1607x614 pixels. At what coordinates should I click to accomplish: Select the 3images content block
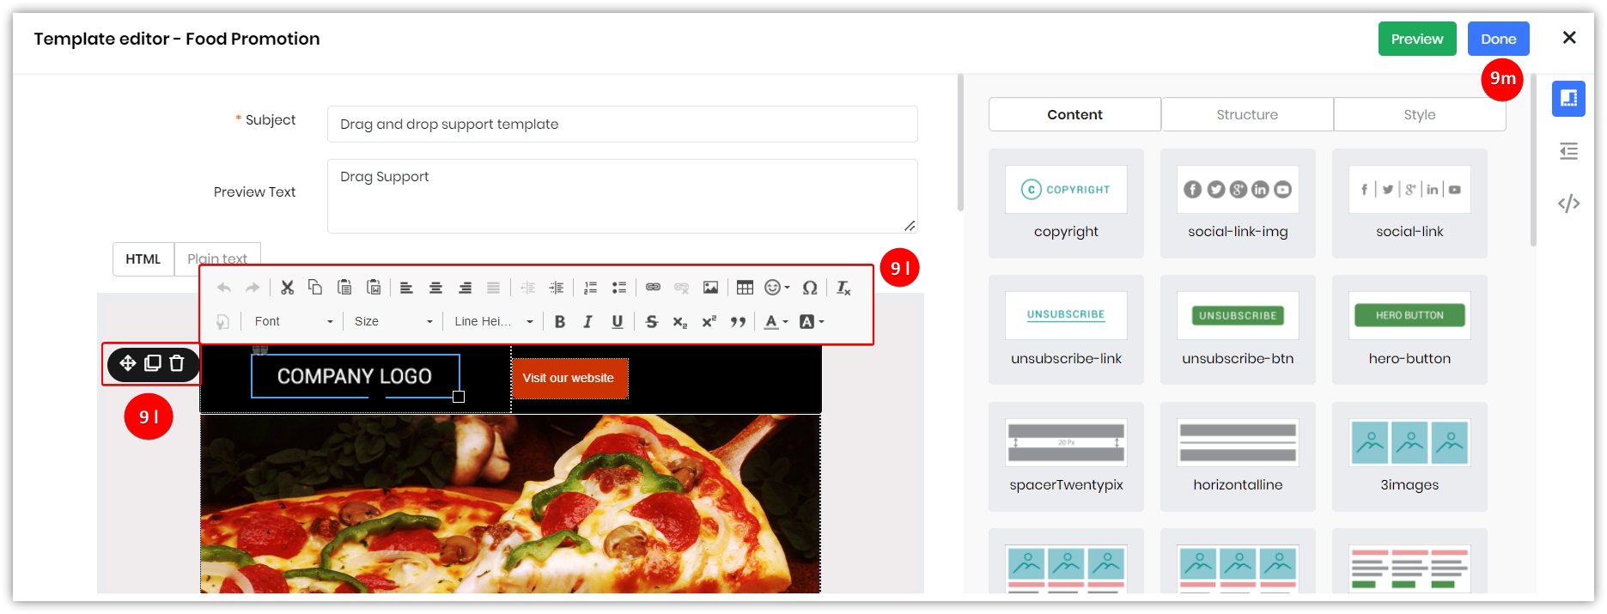point(1409,457)
